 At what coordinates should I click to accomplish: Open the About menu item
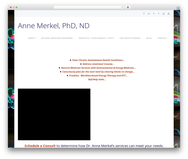32,38
